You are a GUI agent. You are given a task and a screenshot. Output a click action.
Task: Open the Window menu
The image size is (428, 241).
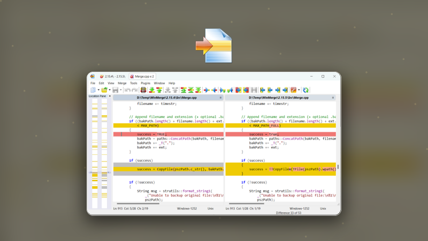coord(159,83)
